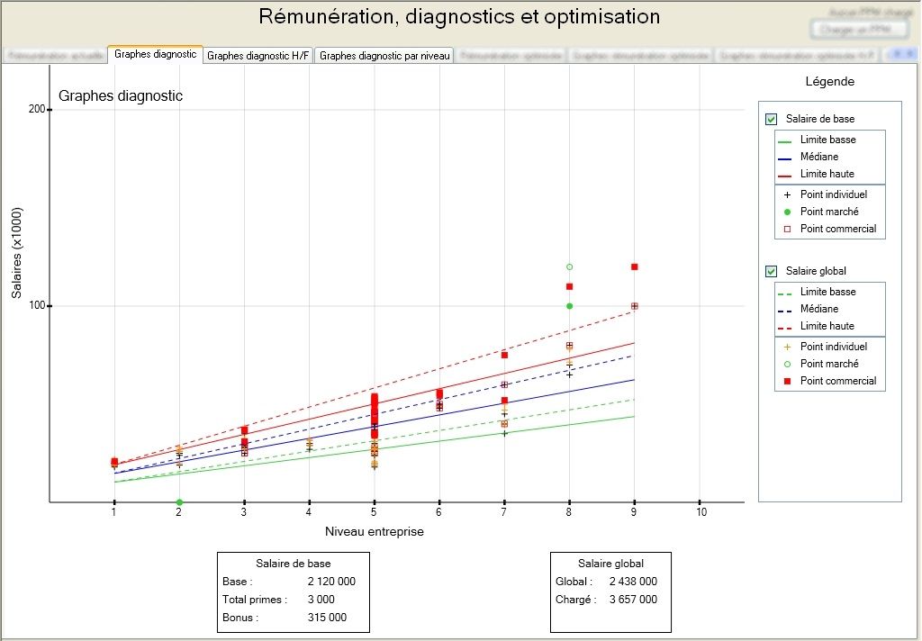Click hollow green circle marker above level 8
Viewport: 922px width, 641px height.
tap(569, 267)
